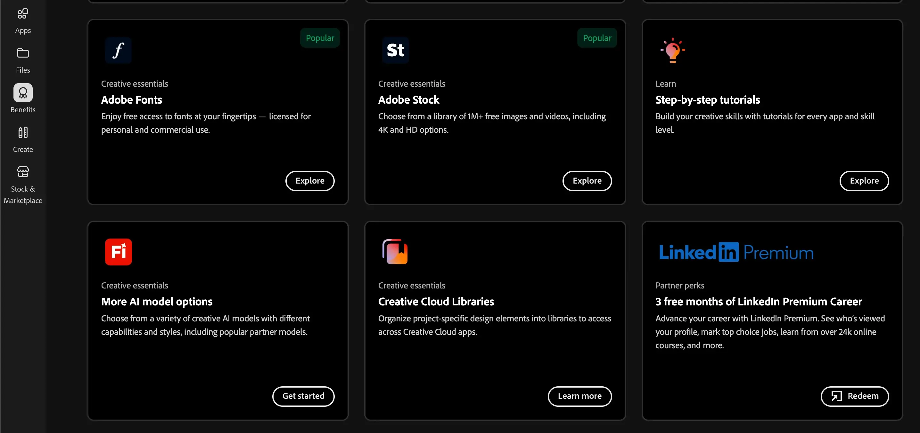Select the Benefits sidebar label
This screenshot has width=920, height=433.
(23, 110)
